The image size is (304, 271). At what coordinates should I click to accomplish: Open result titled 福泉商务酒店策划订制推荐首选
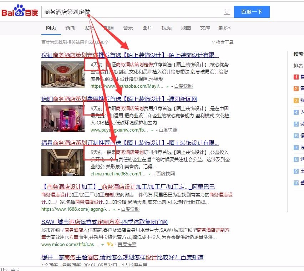(130, 143)
